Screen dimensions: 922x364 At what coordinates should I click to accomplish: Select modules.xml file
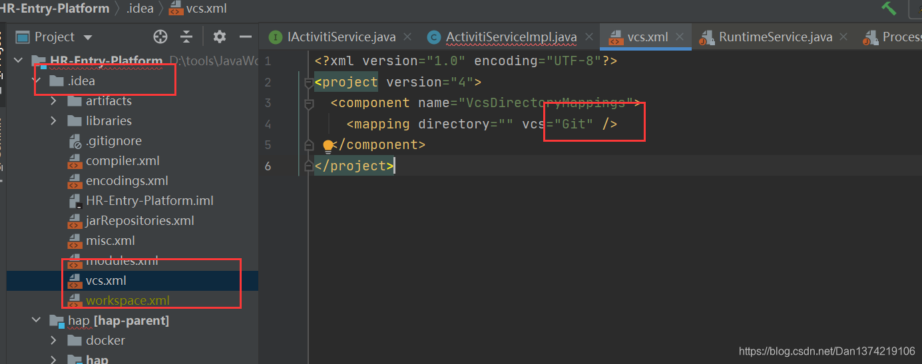pos(122,261)
